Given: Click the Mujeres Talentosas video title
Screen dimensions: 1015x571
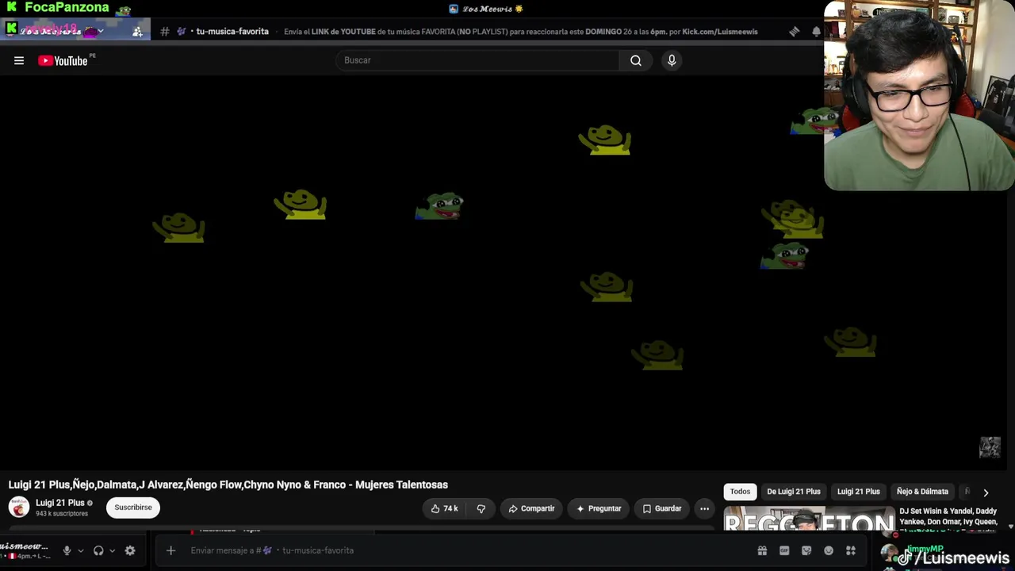Looking at the screenshot, I should 228,485.
